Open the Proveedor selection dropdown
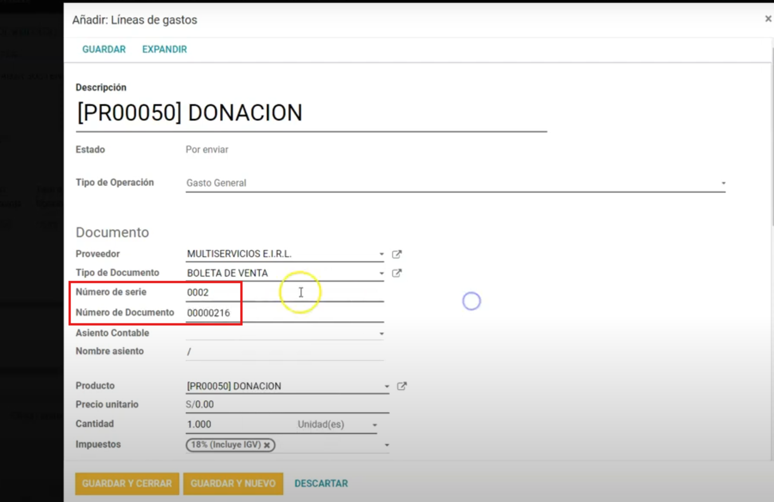 [x=381, y=254]
